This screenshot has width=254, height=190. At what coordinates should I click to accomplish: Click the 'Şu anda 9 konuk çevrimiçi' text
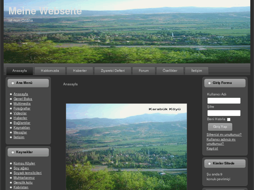click(218, 177)
